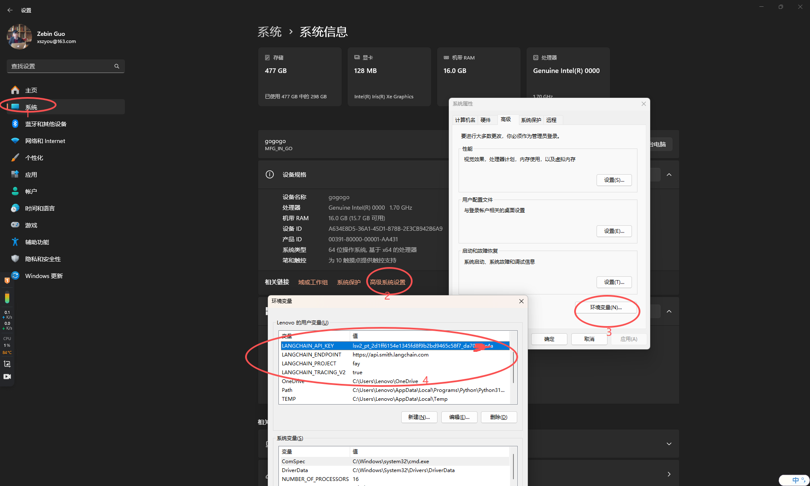
Task: Select the LANGCHAIN_ENDPOINT variable row
Action: tap(311, 355)
